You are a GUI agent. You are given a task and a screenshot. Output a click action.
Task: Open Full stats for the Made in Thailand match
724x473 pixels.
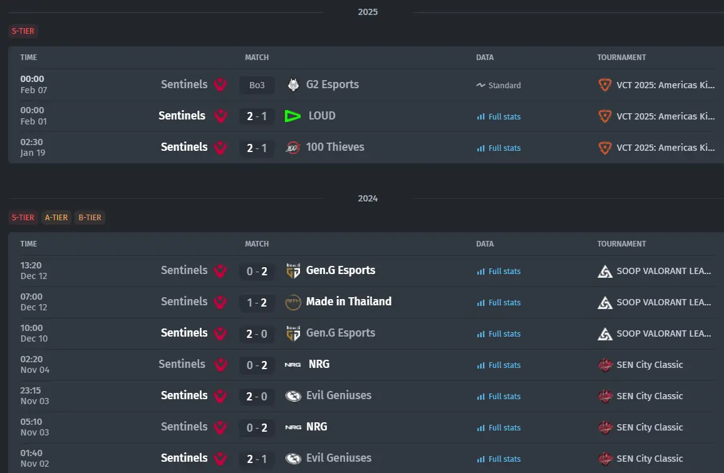pyautogui.click(x=499, y=303)
